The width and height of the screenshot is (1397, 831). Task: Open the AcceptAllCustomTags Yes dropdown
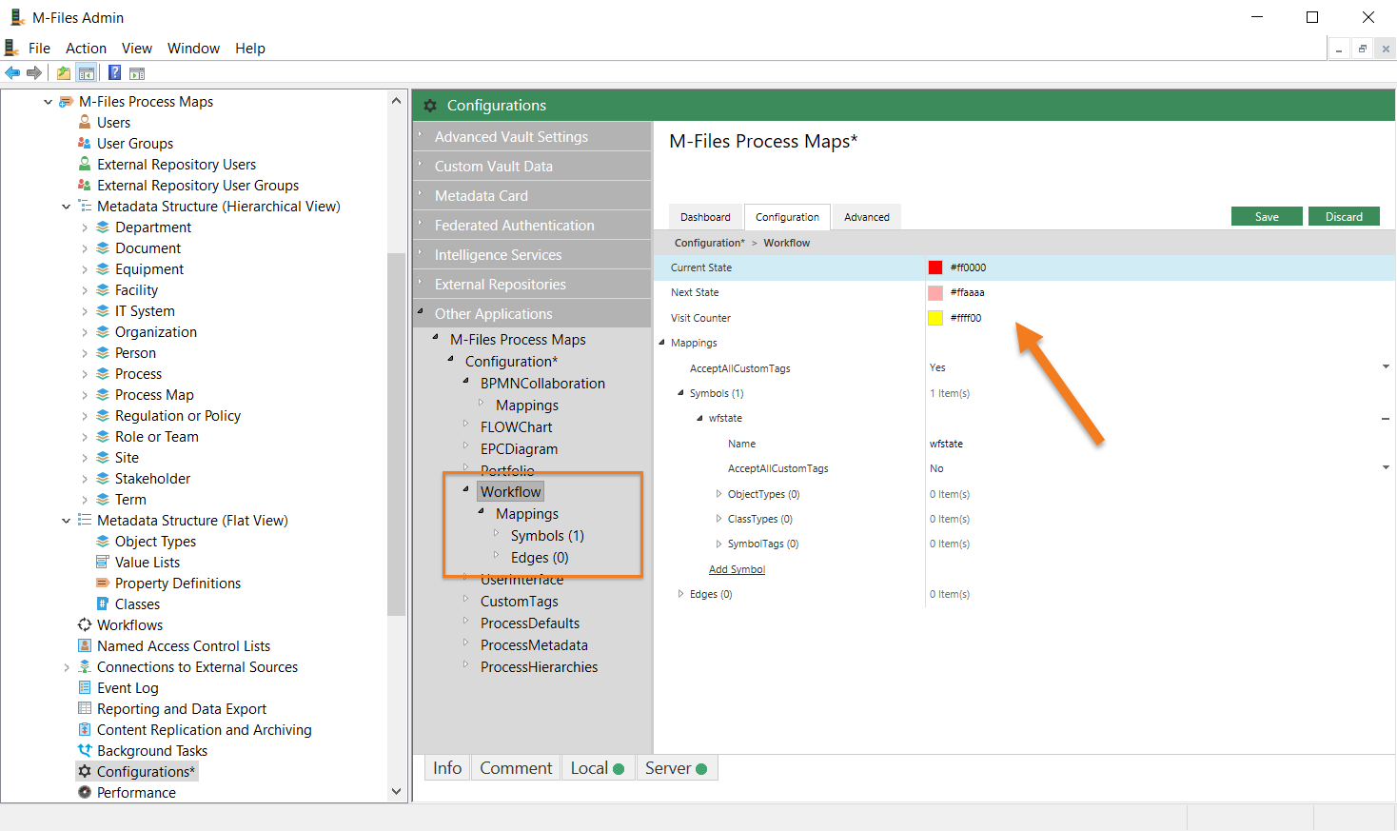point(1386,367)
